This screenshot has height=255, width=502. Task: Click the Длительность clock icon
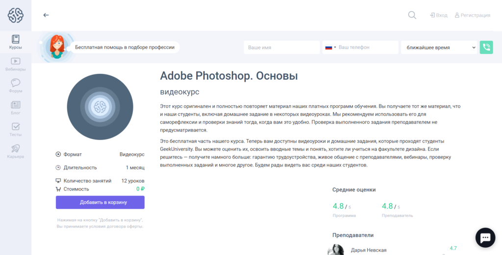[58, 167]
